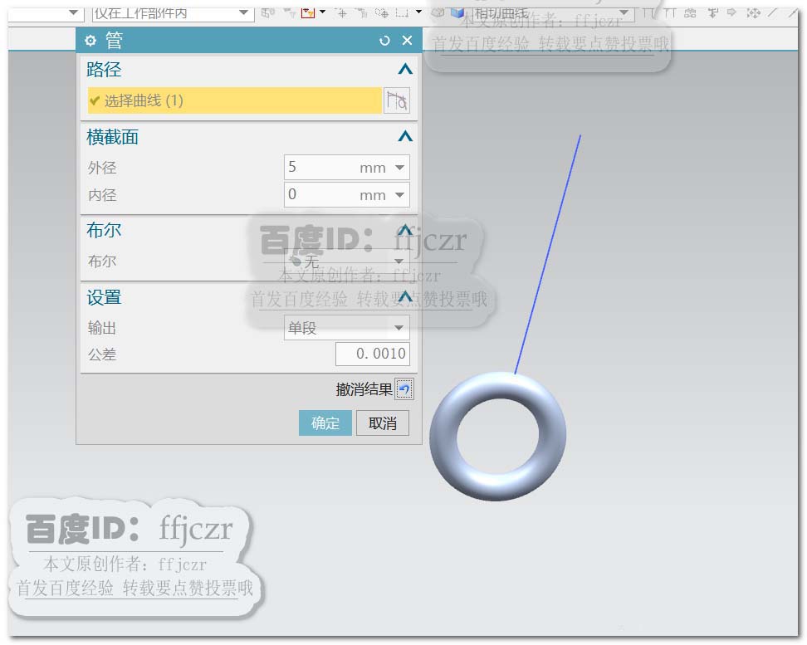This screenshot has width=807, height=645.
Task: Click the 撤消结果 text
Action: [x=364, y=389]
